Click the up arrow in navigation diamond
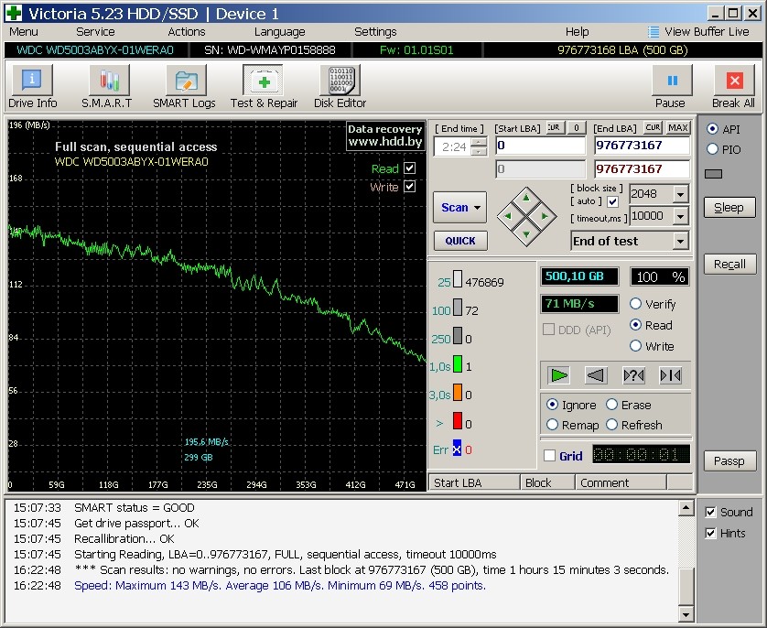Screen dimensions: 767x628 tap(526, 199)
